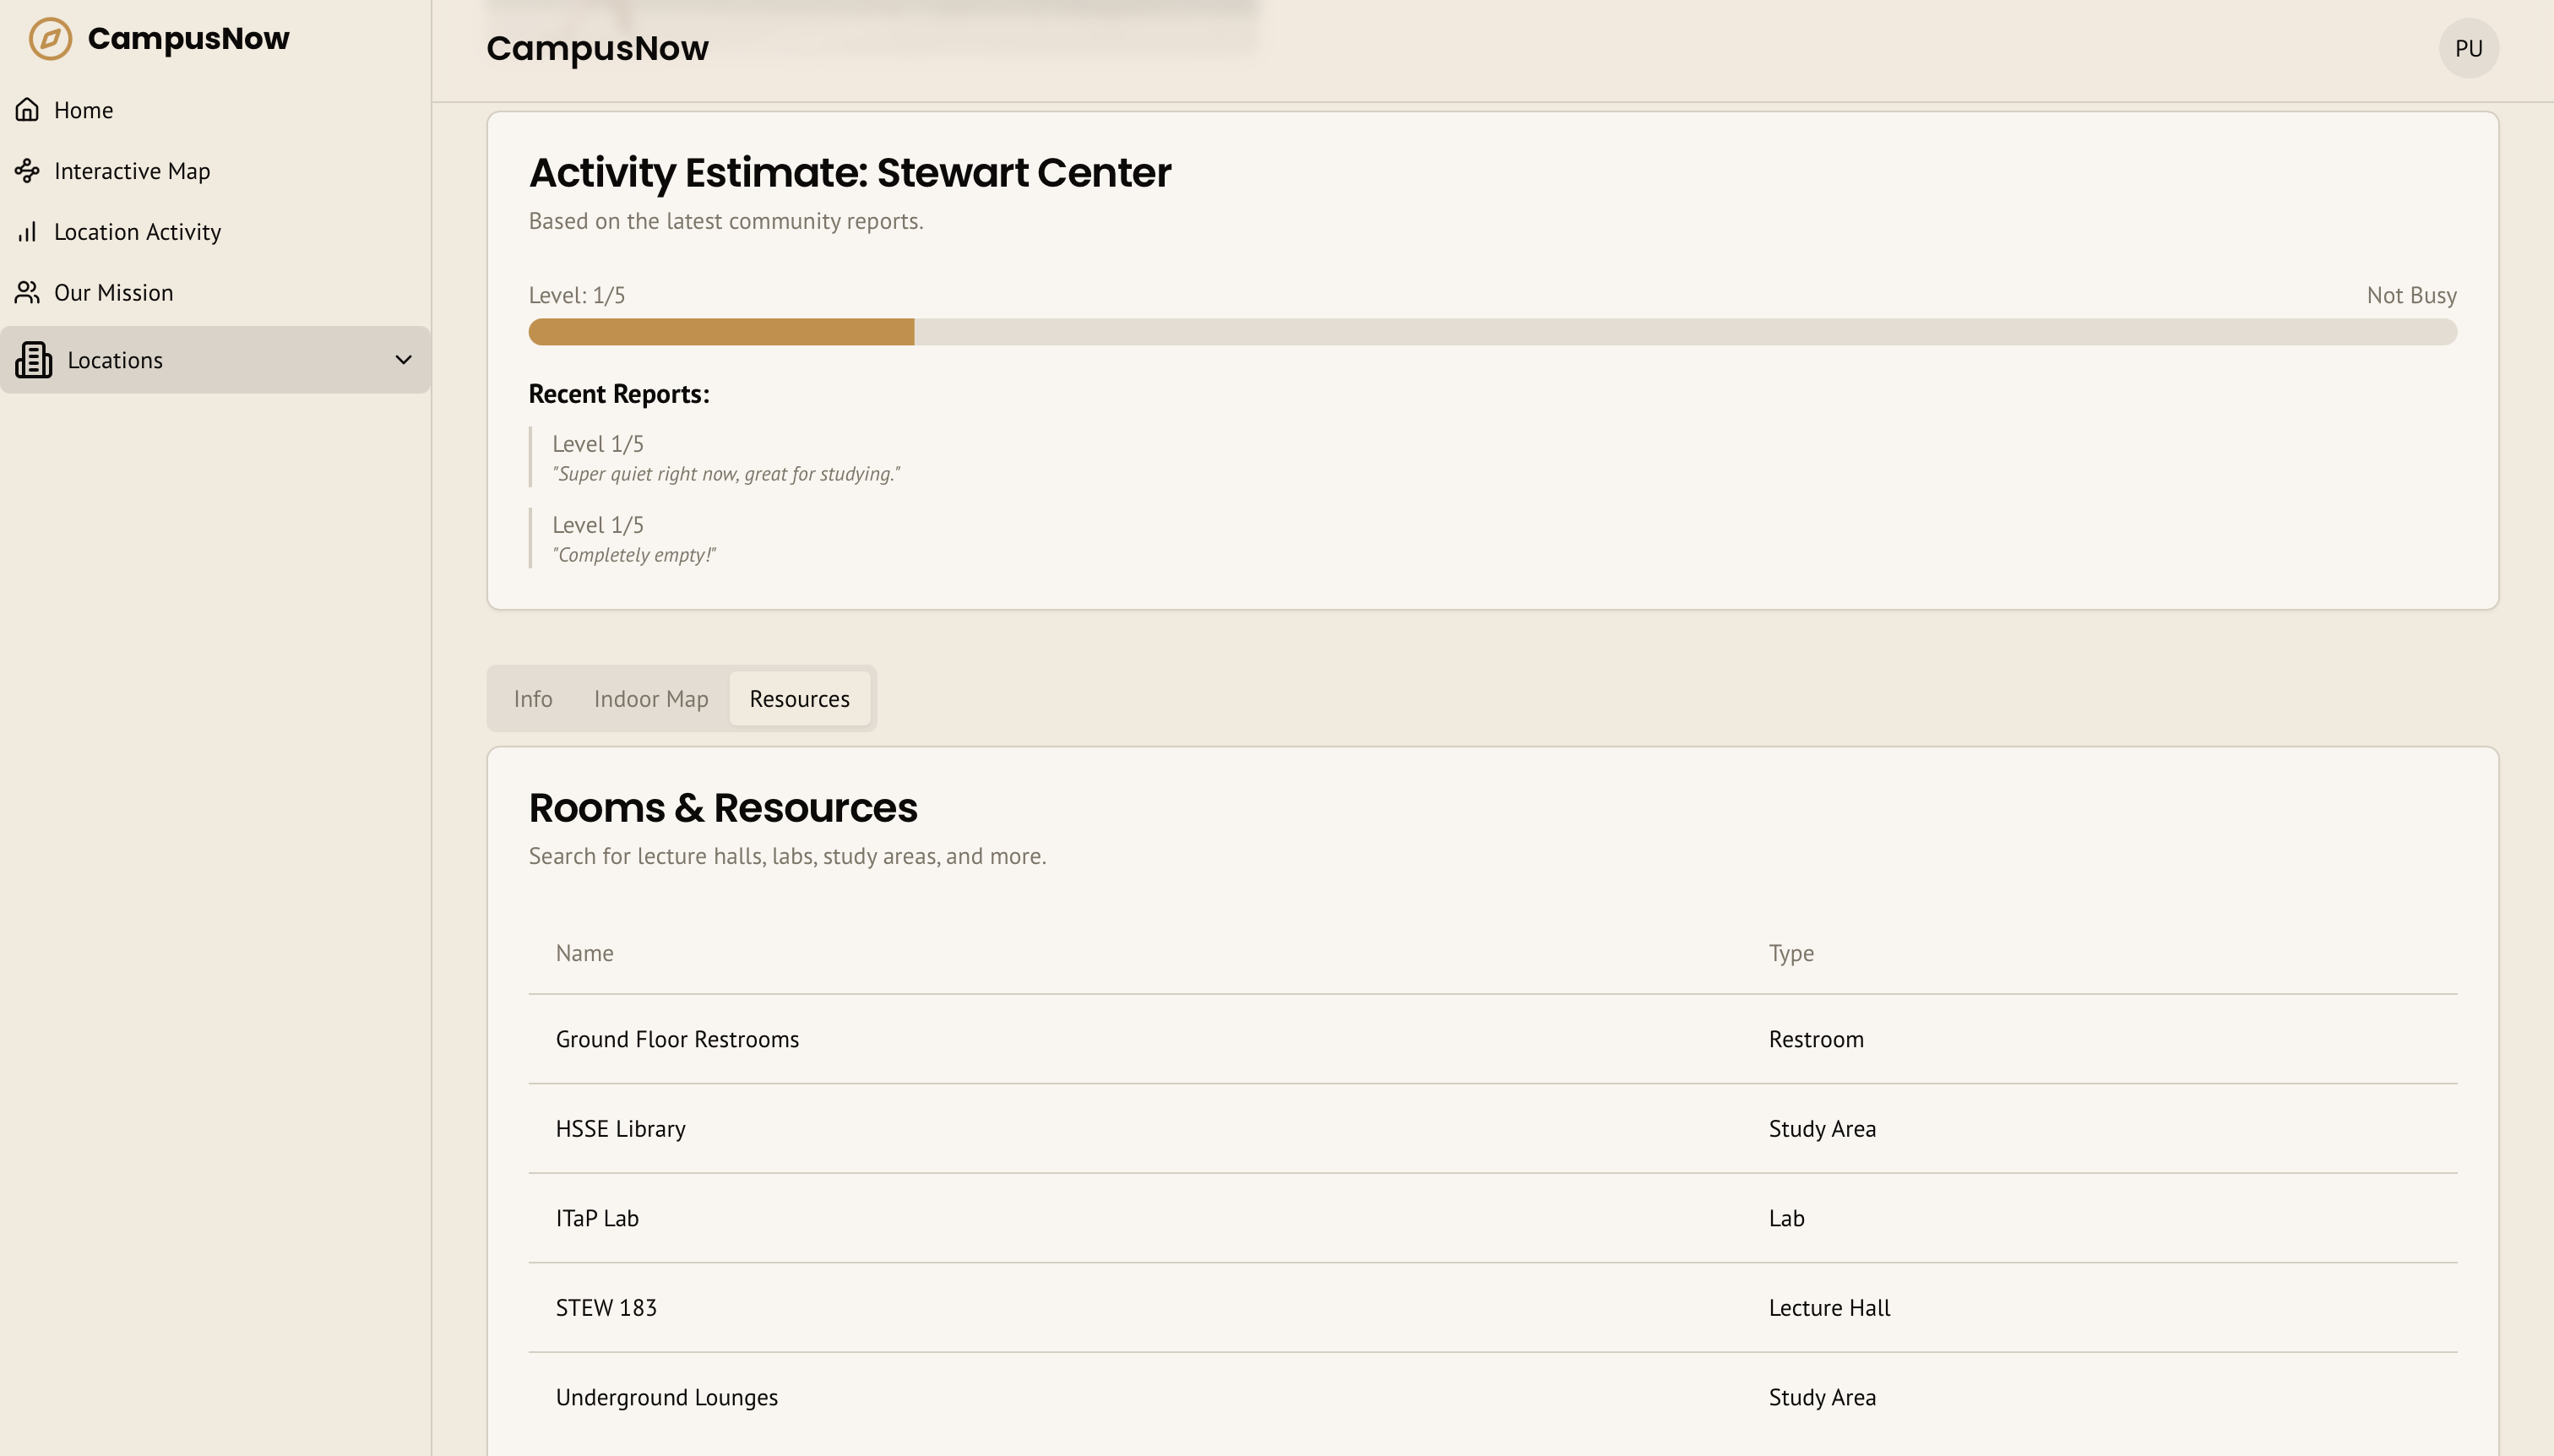Click the Type column header
Image resolution: width=2554 pixels, height=1456 pixels.
pos(1790,953)
